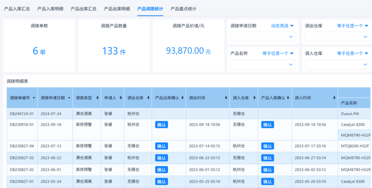Click the active 产品调拨统计 tab
This screenshot has height=188, width=372.
tap(150, 9)
